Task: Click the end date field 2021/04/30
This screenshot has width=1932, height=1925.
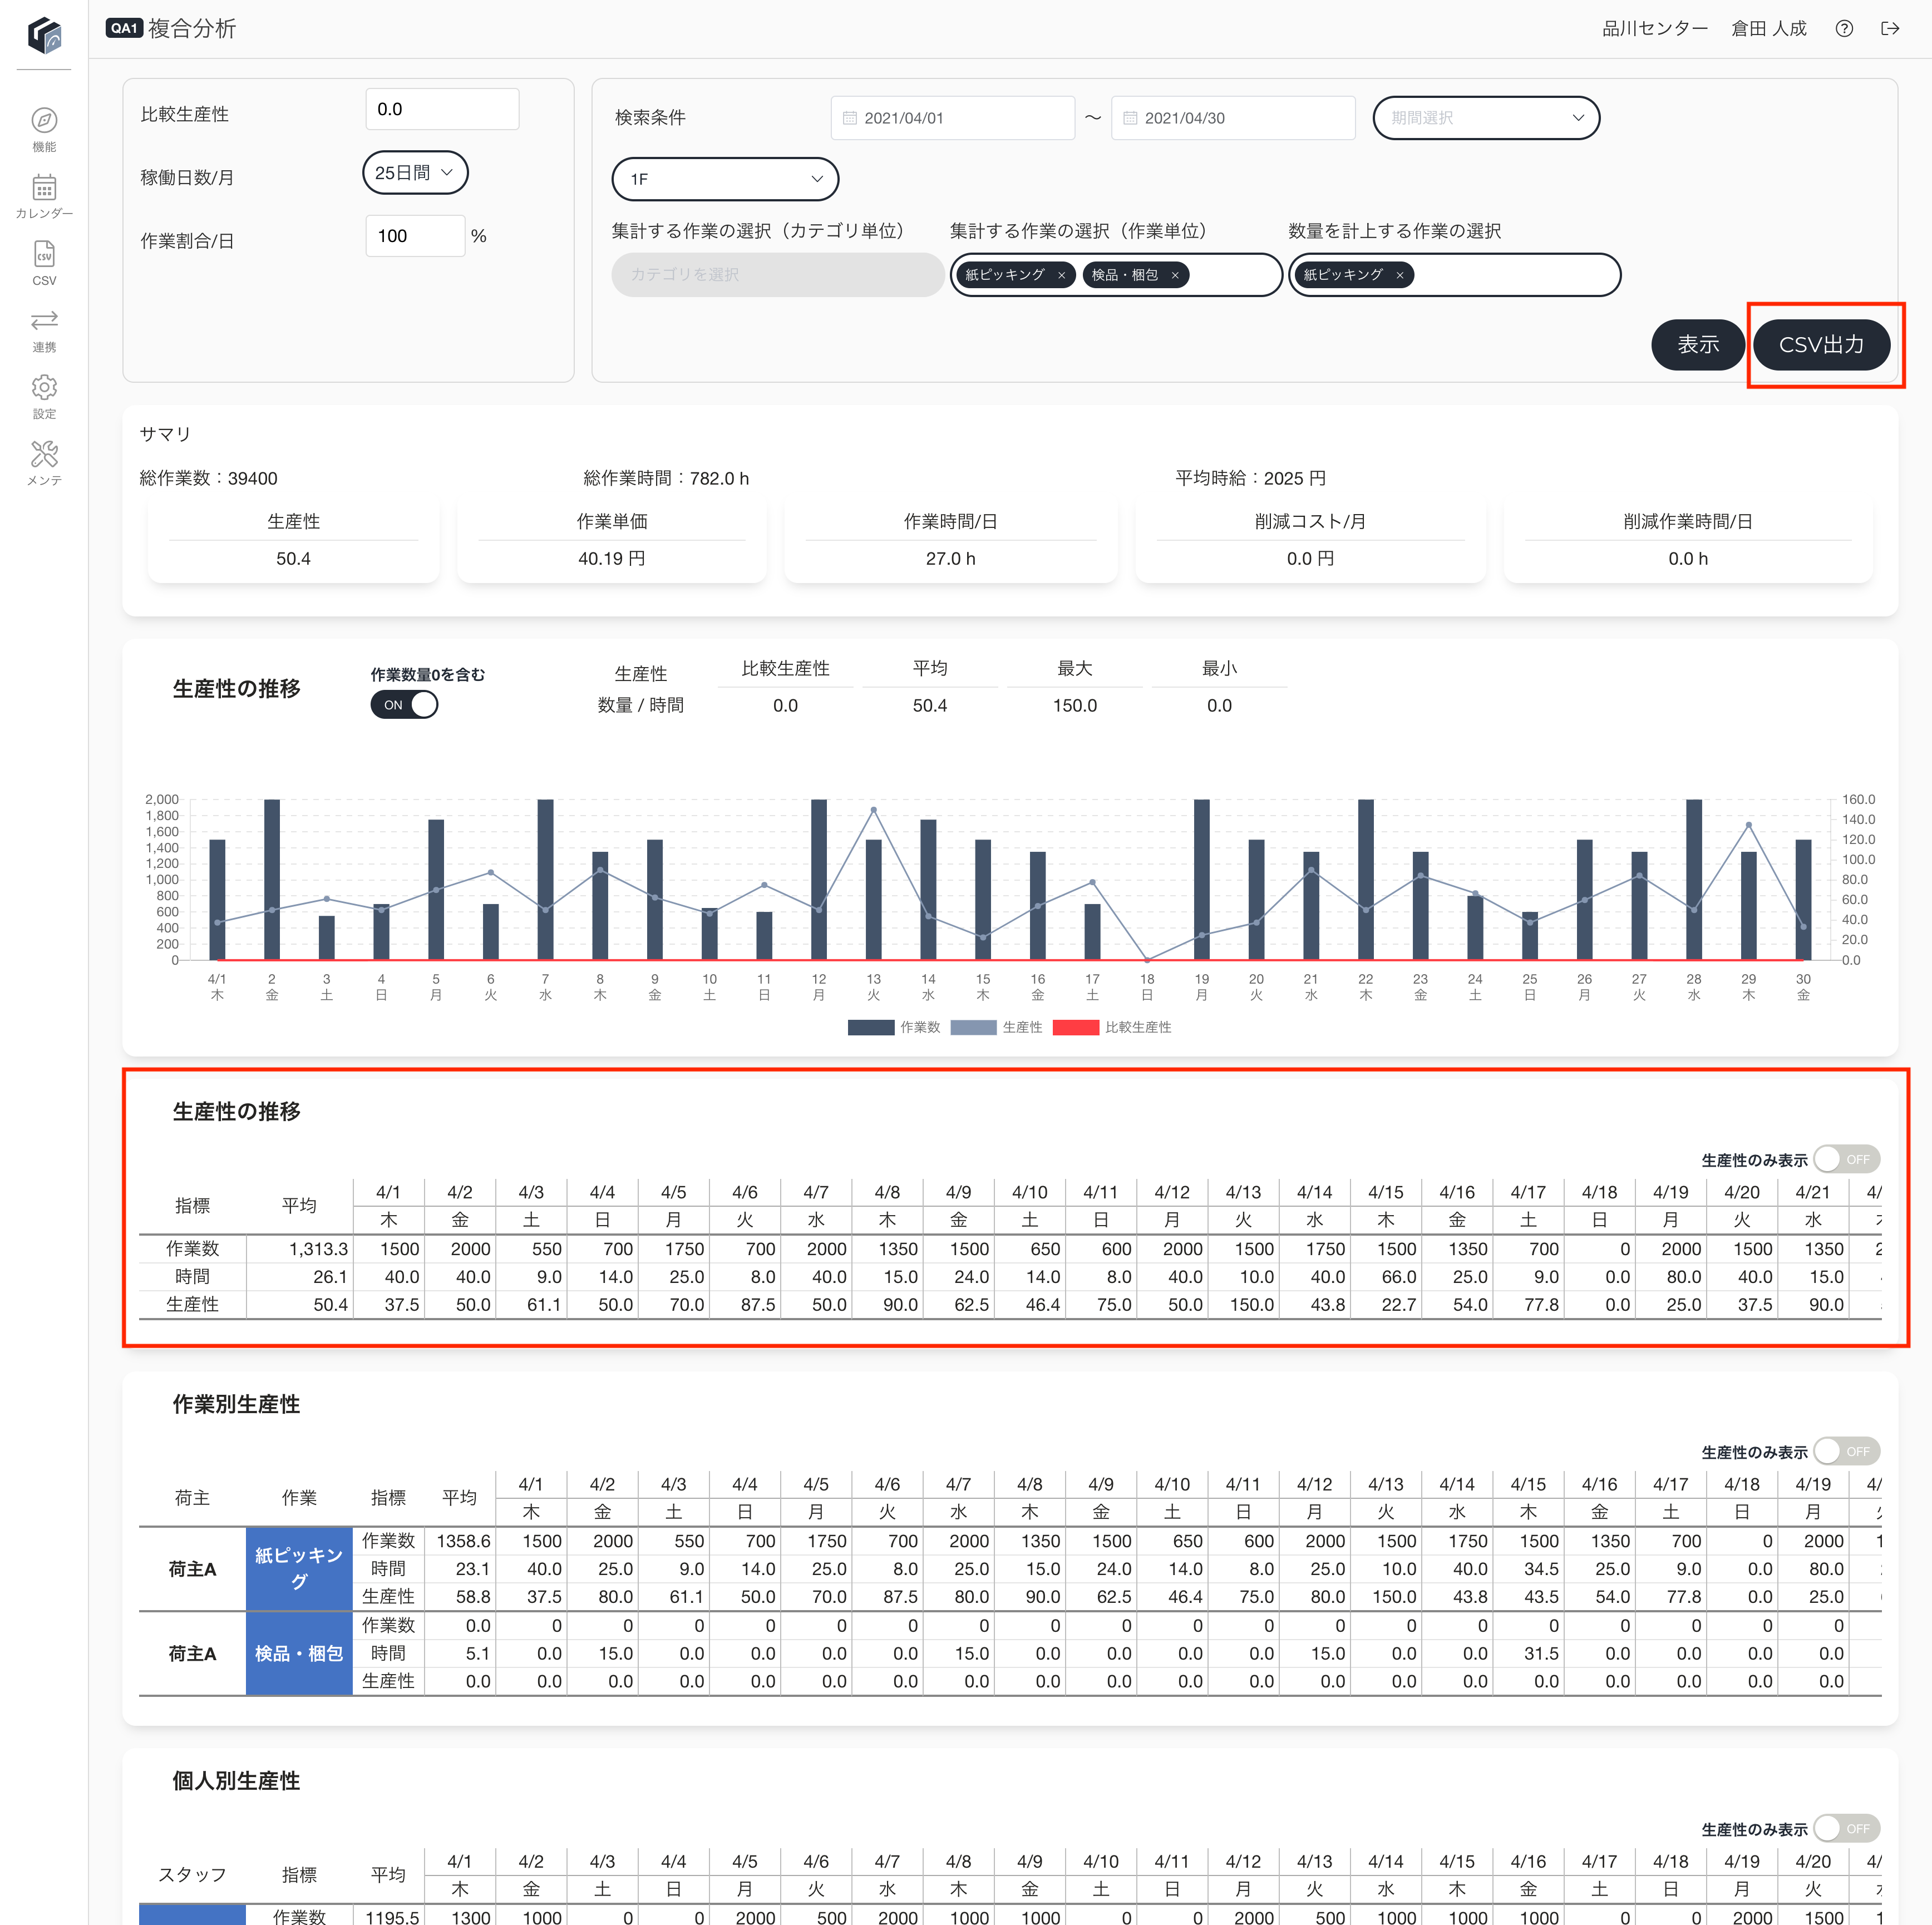Action: tap(1233, 118)
